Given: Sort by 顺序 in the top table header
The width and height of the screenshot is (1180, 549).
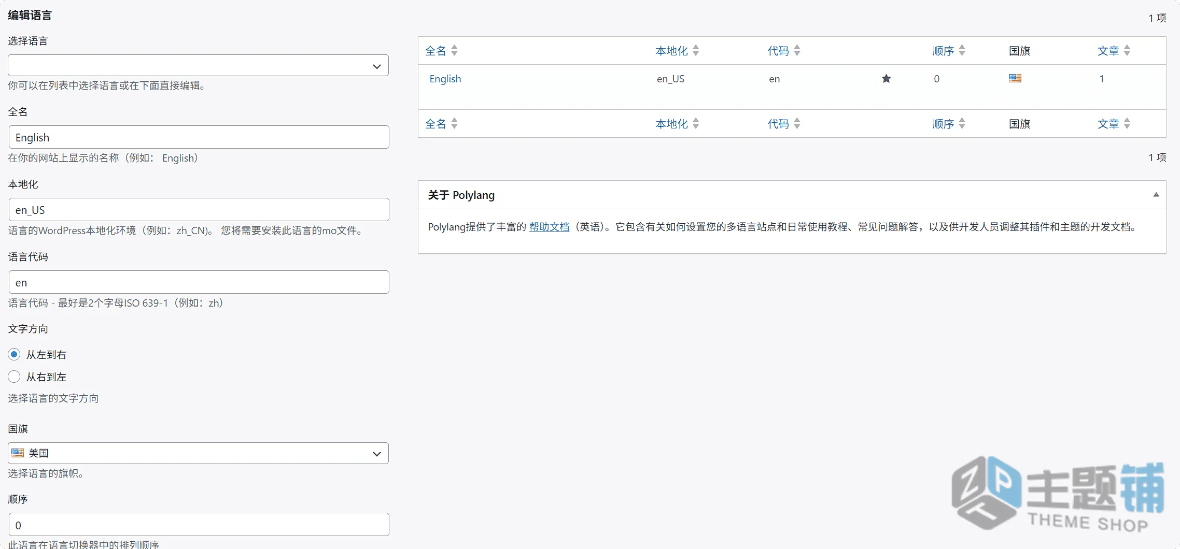Looking at the screenshot, I should pyautogui.click(x=949, y=51).
